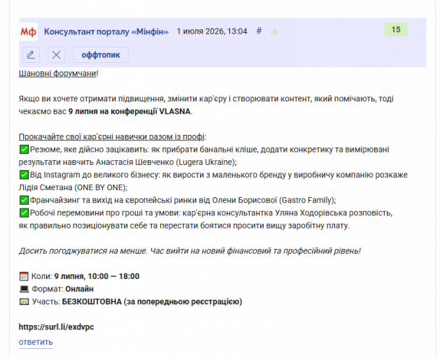The height and width of the screenshot is (358, 440).
Task: Click the italic line Досить погоджуватися на менше
Action: (x=190, y=251)
